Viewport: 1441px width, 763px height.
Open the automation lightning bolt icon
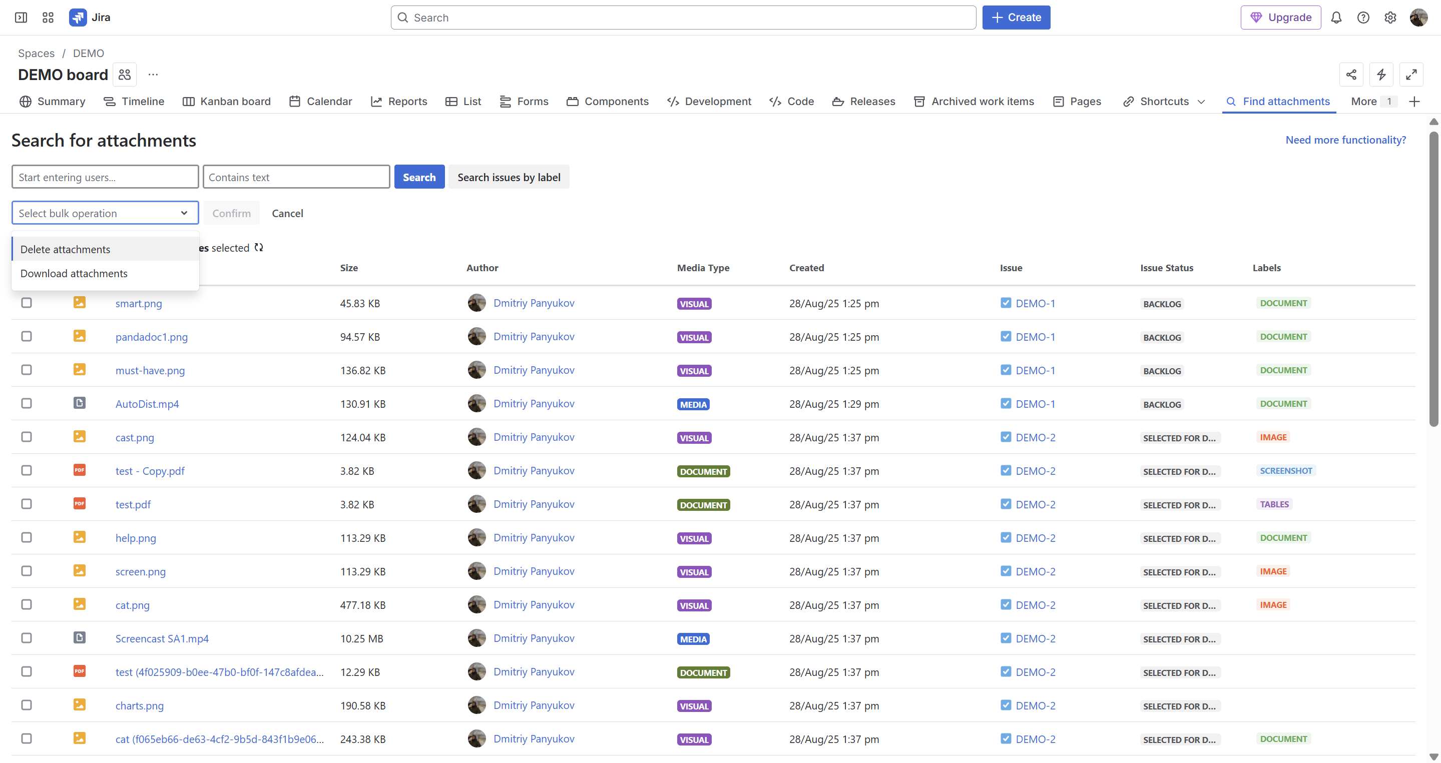coord(1381,75)
